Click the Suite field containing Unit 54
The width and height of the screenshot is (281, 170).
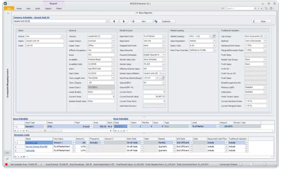(45, 46)
